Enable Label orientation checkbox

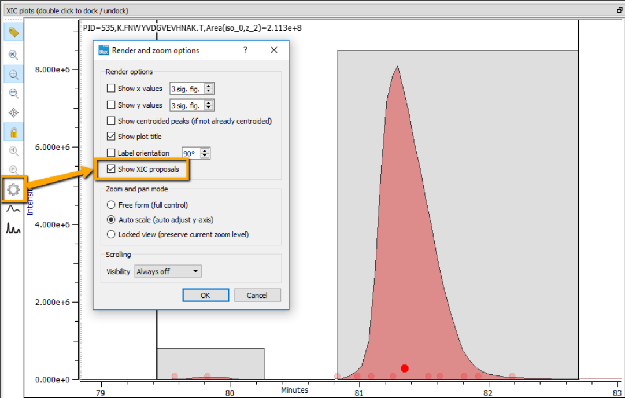[x=111, y=153]
